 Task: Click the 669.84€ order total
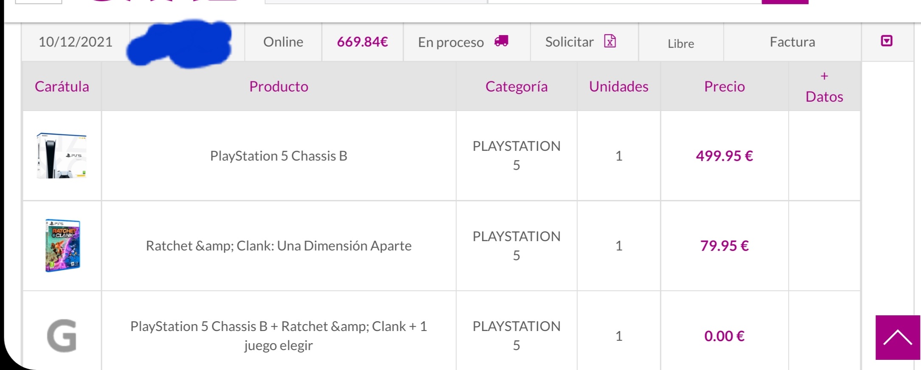(362, 42)
